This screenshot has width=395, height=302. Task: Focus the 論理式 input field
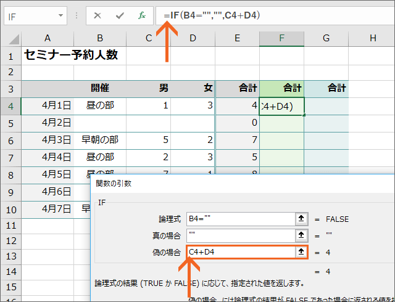tap(241, 219)
